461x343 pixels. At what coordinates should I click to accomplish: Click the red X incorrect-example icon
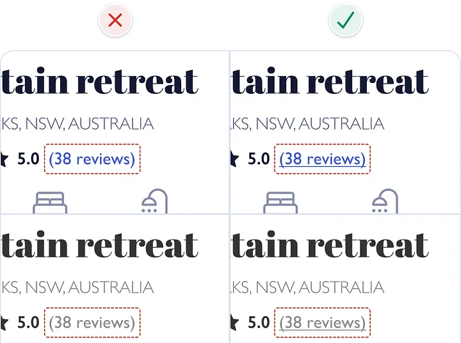[115, 20]
